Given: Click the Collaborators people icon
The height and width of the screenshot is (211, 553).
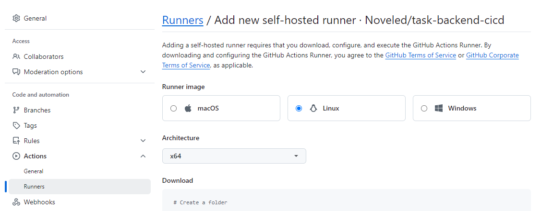Looking at the screenshot, I should coord(16,56).
